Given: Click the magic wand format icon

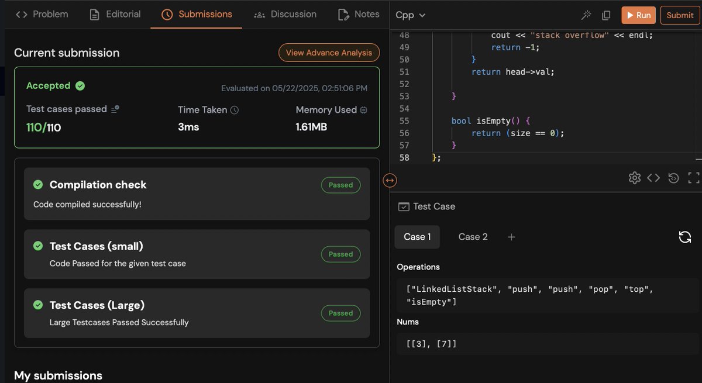Looking at the screenshot, I should coord(586,15).
